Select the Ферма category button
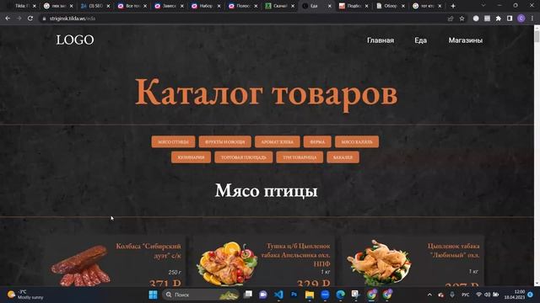This screenshot has height=303, width=540. 317,141
